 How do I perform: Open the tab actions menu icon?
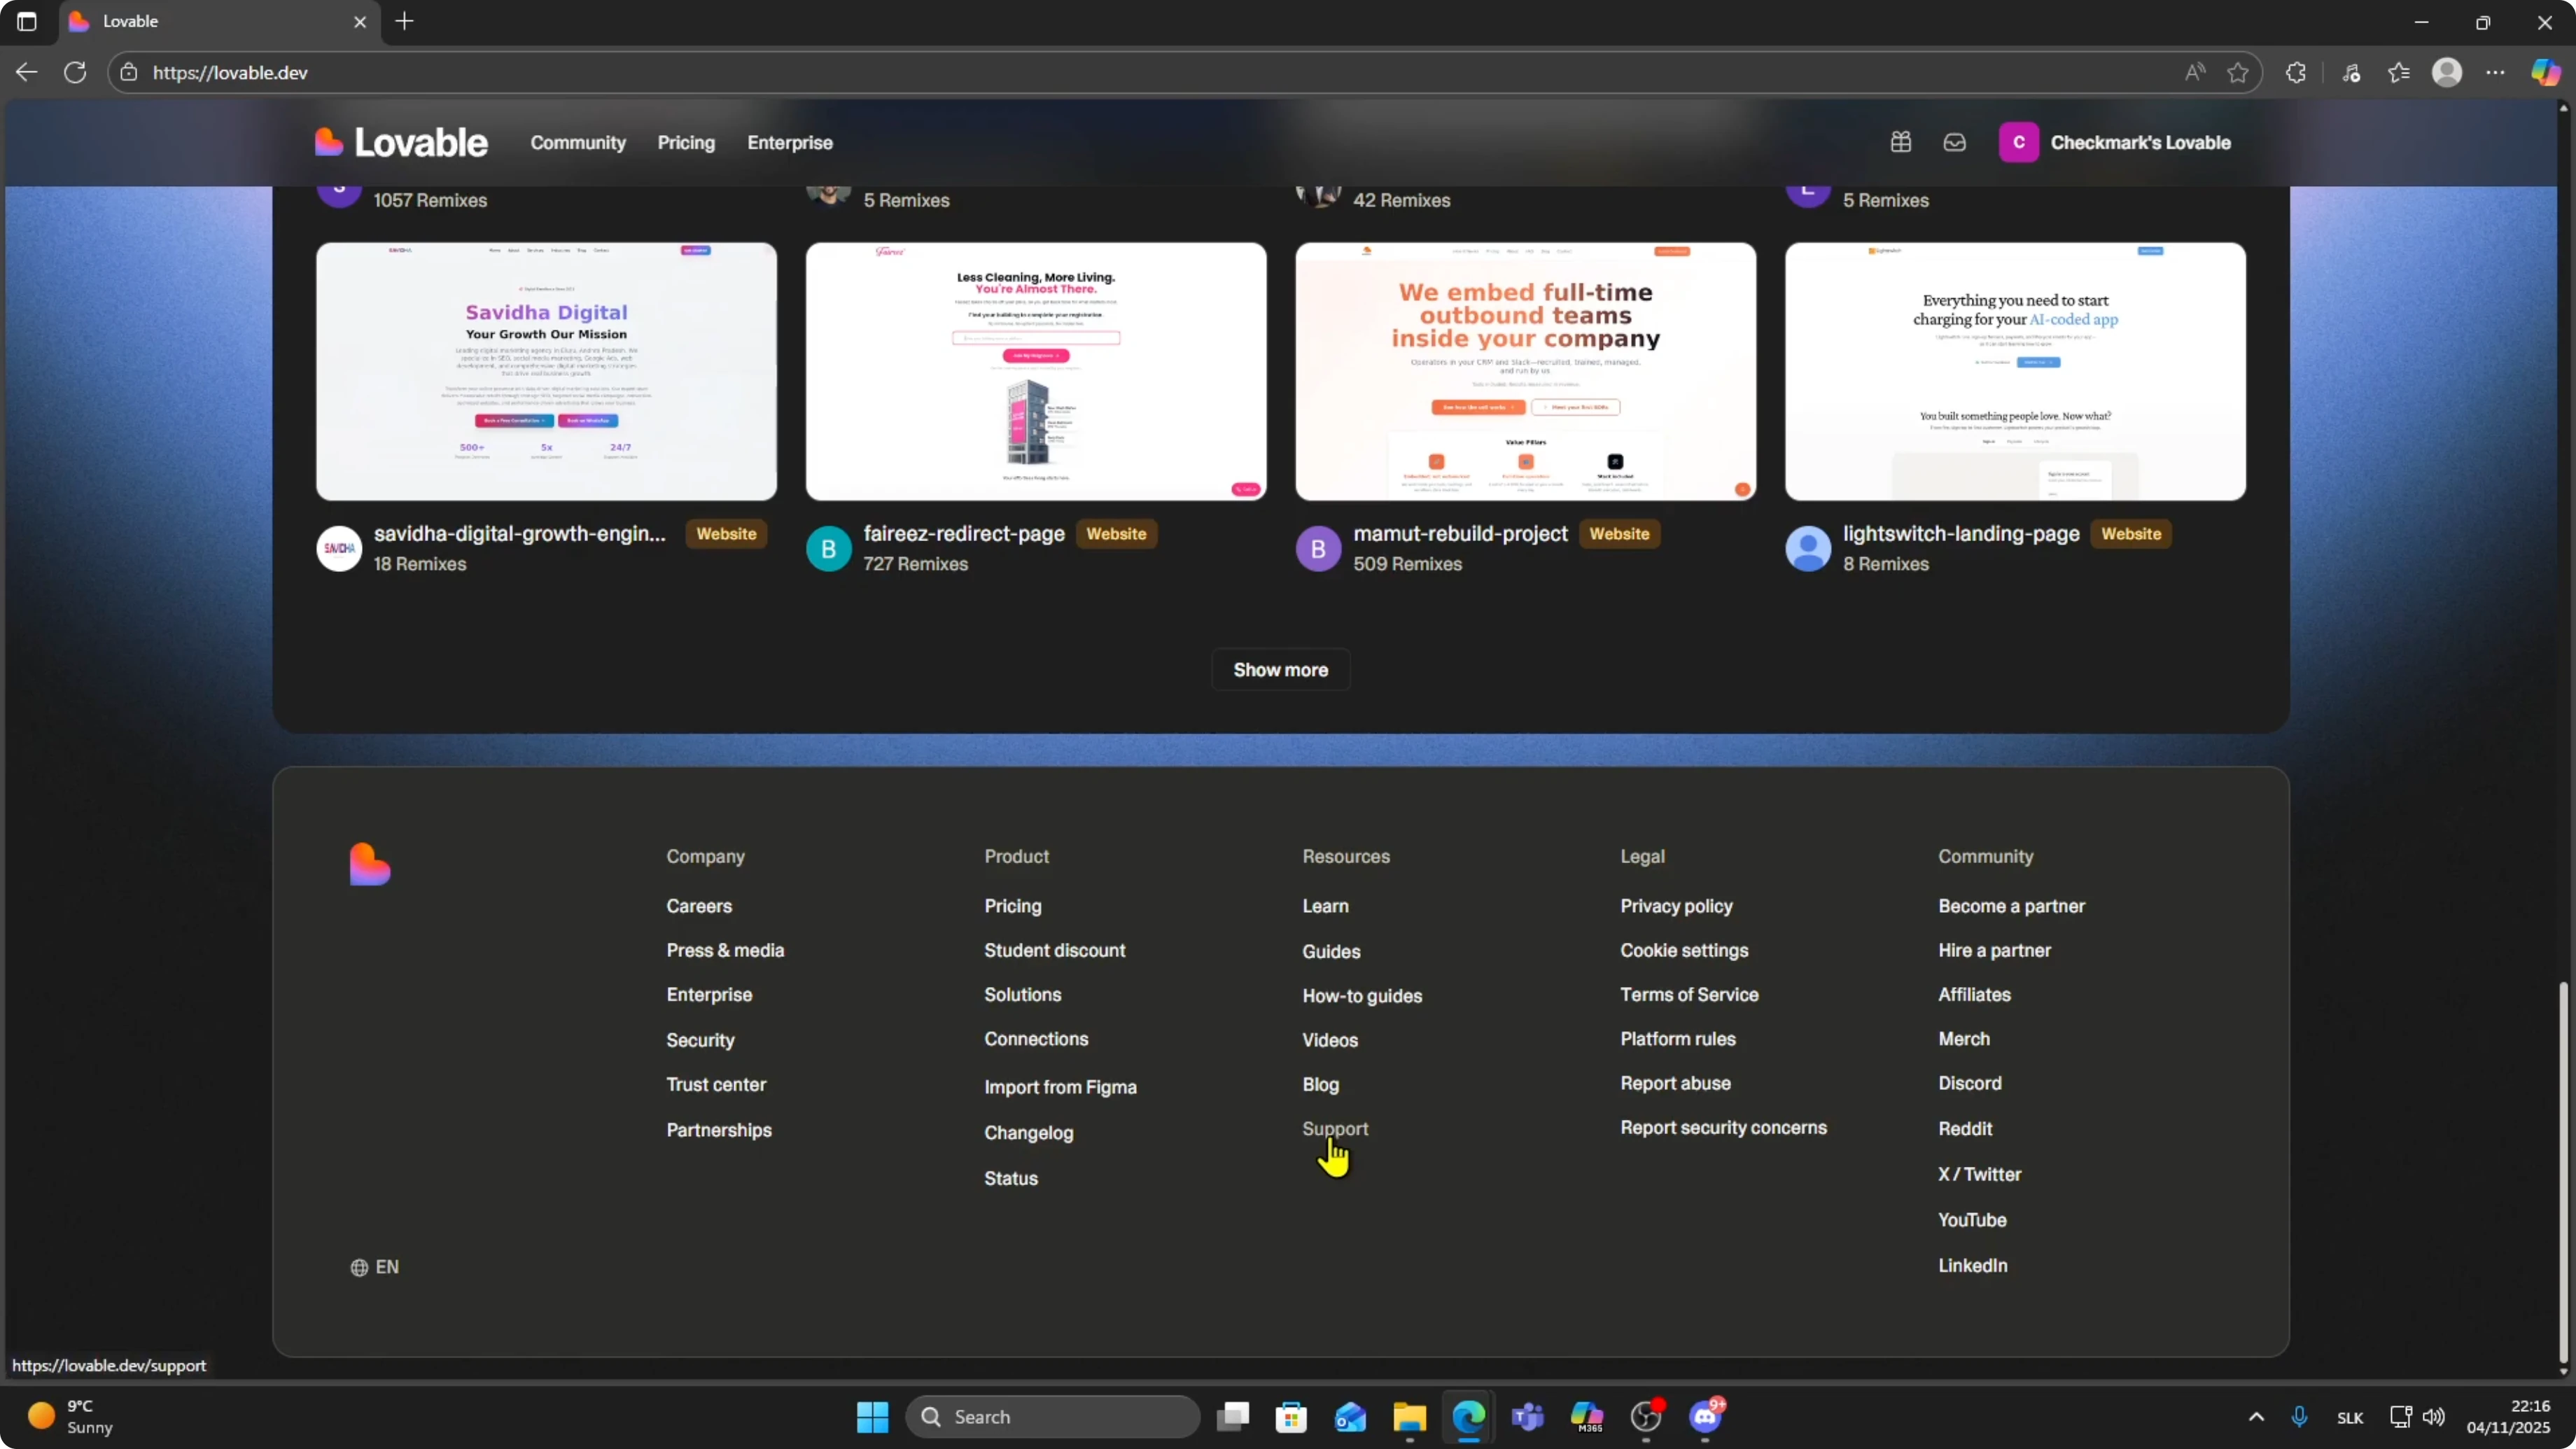point(27,21)
